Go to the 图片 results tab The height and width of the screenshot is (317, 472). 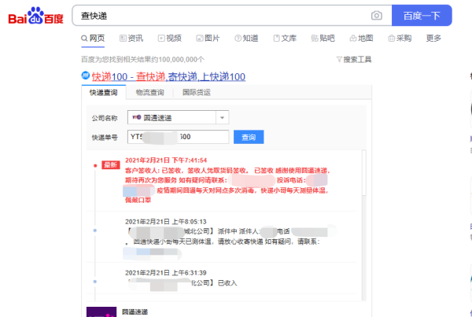click(x=208, y=38)
